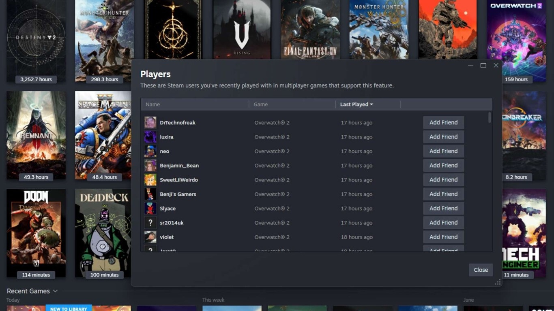Add violet as a friend
The width and height of the screenshot is (554, 311).
pyautogui.click(x=443, y=237)
